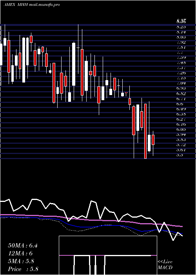Click the 7.81 price axis label
Image resolution: width=196 pixels, height=275 pixels.
coord(181,48)
